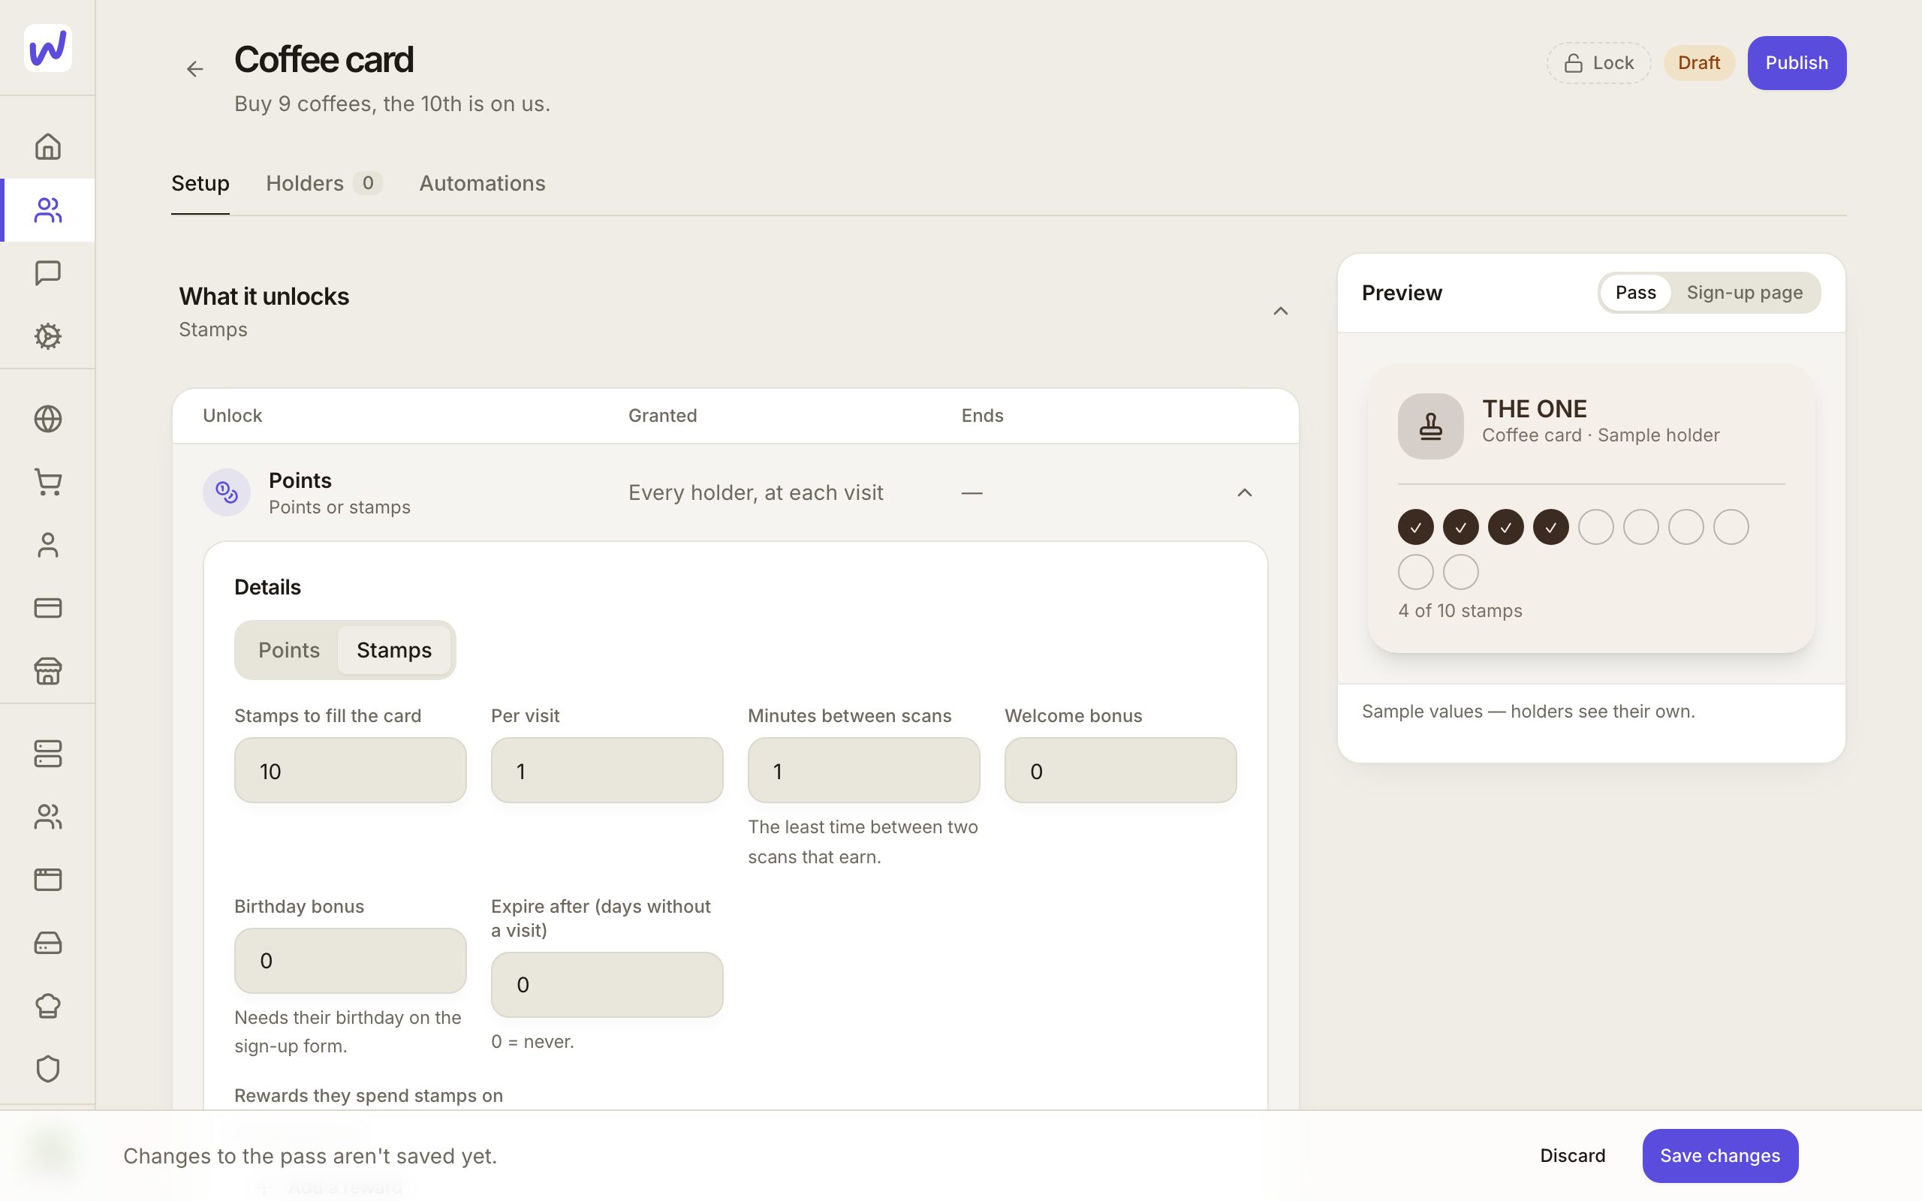Open the globe sidebar icon

click(47, 419)
